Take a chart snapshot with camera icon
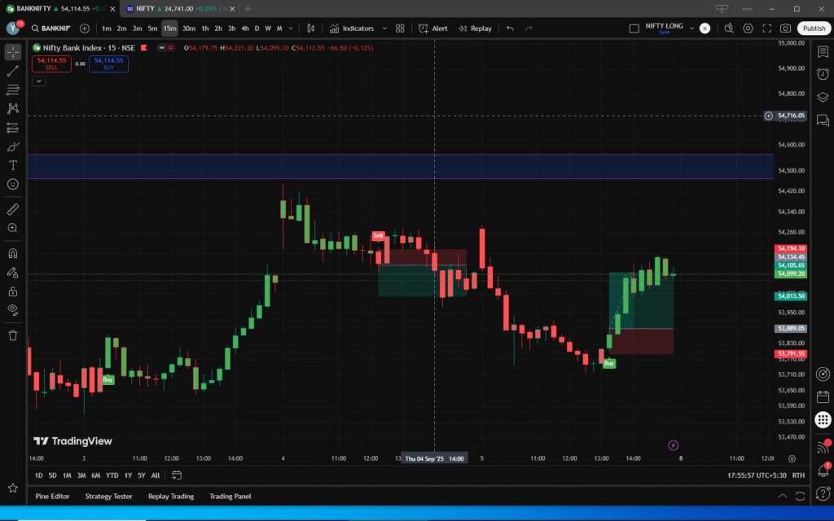 pos(785,28)
